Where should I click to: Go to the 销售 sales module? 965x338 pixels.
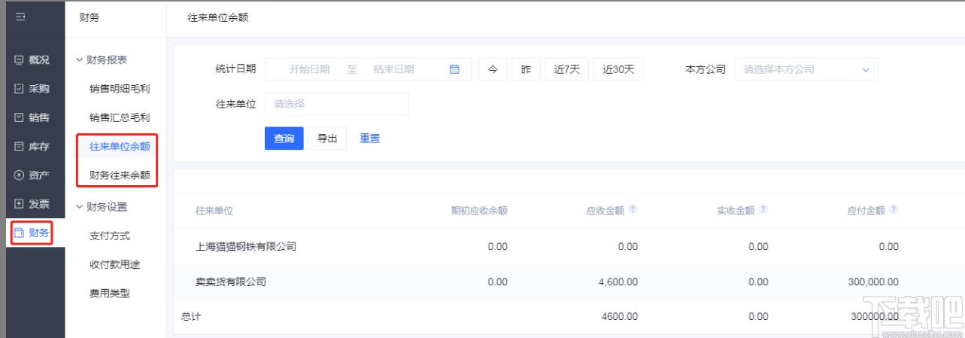[32, 117]
